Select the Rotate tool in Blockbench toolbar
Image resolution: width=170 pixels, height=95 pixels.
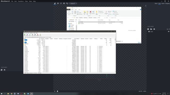61,3
